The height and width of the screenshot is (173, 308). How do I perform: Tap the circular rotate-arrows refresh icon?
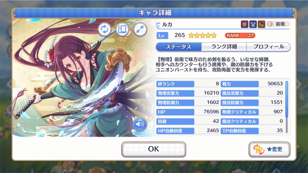point(104,29)
